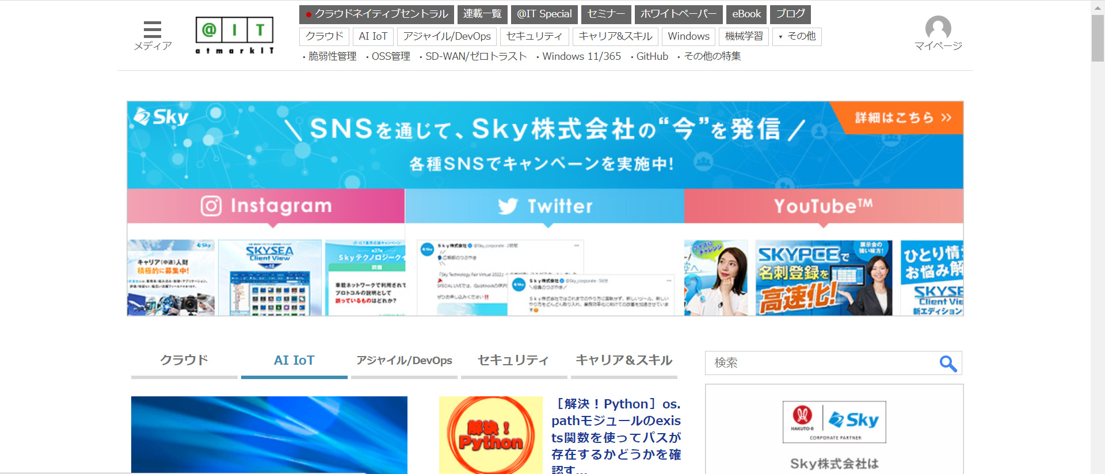Click the search magnifier icon
The image size is (1105, 474).
[x=947, y=363]
